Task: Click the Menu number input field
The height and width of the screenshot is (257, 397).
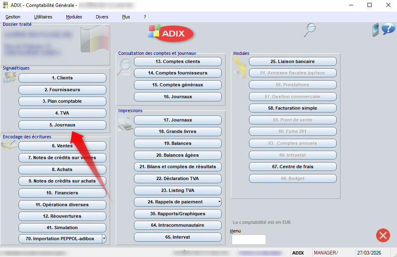Action: click(248, 239)
